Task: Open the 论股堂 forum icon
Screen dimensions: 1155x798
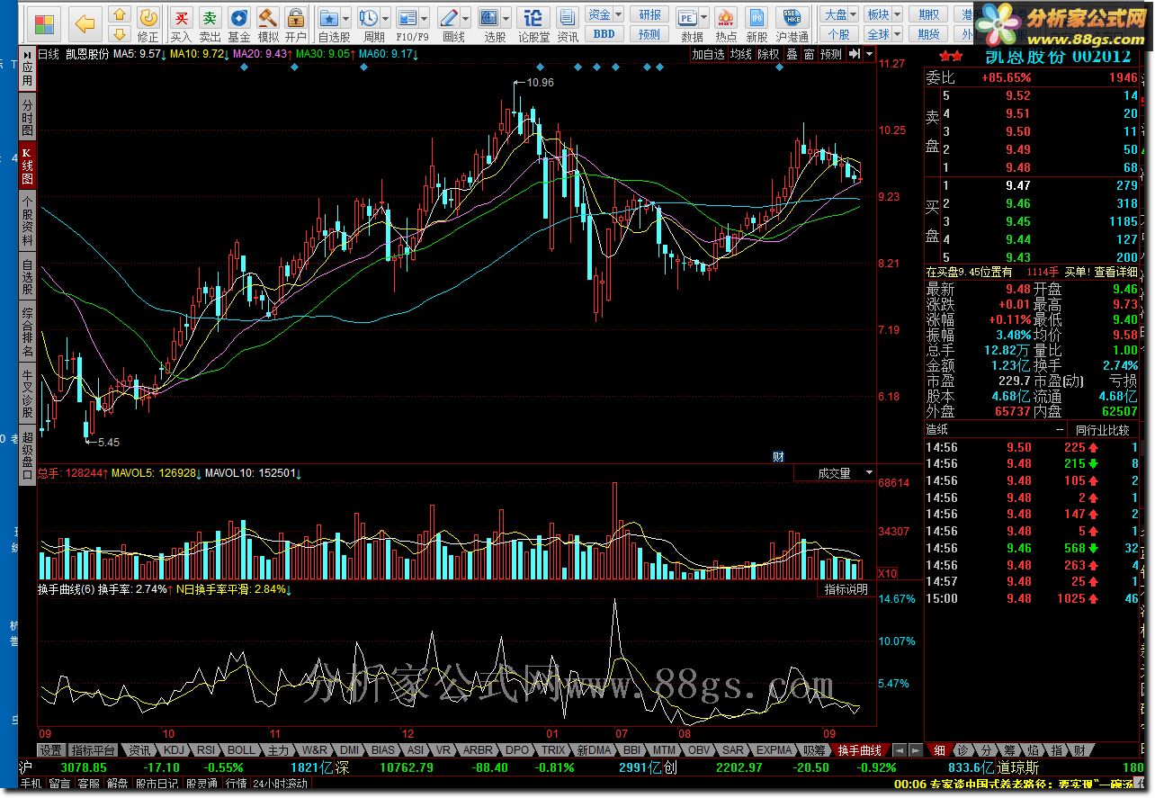Action: pos(534,24)
